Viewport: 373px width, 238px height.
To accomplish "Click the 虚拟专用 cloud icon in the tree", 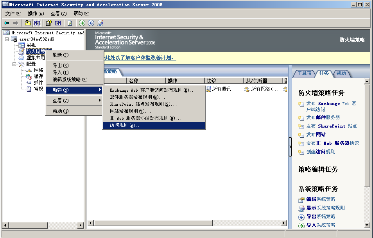I will [22, 58].
